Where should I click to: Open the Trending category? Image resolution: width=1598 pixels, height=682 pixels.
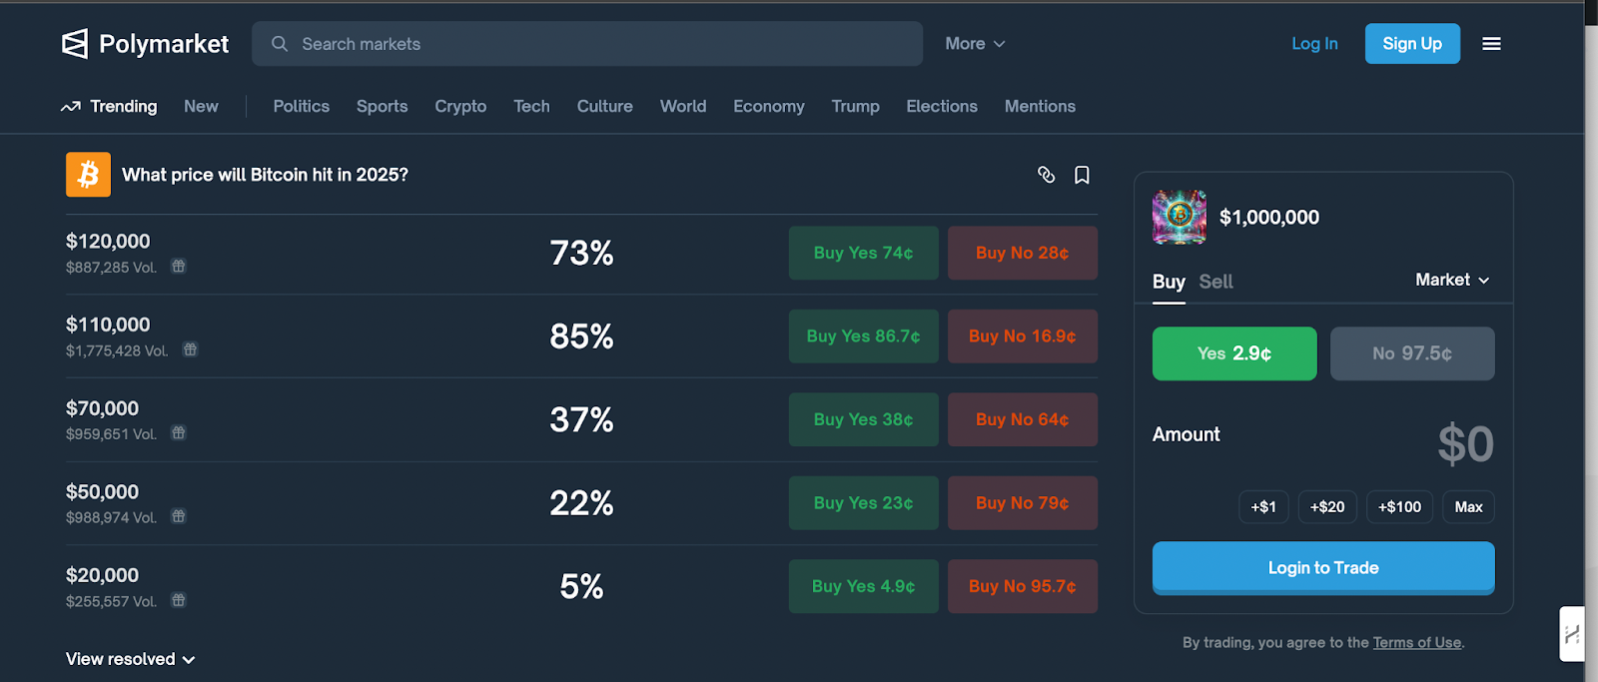tap(109, 106)
